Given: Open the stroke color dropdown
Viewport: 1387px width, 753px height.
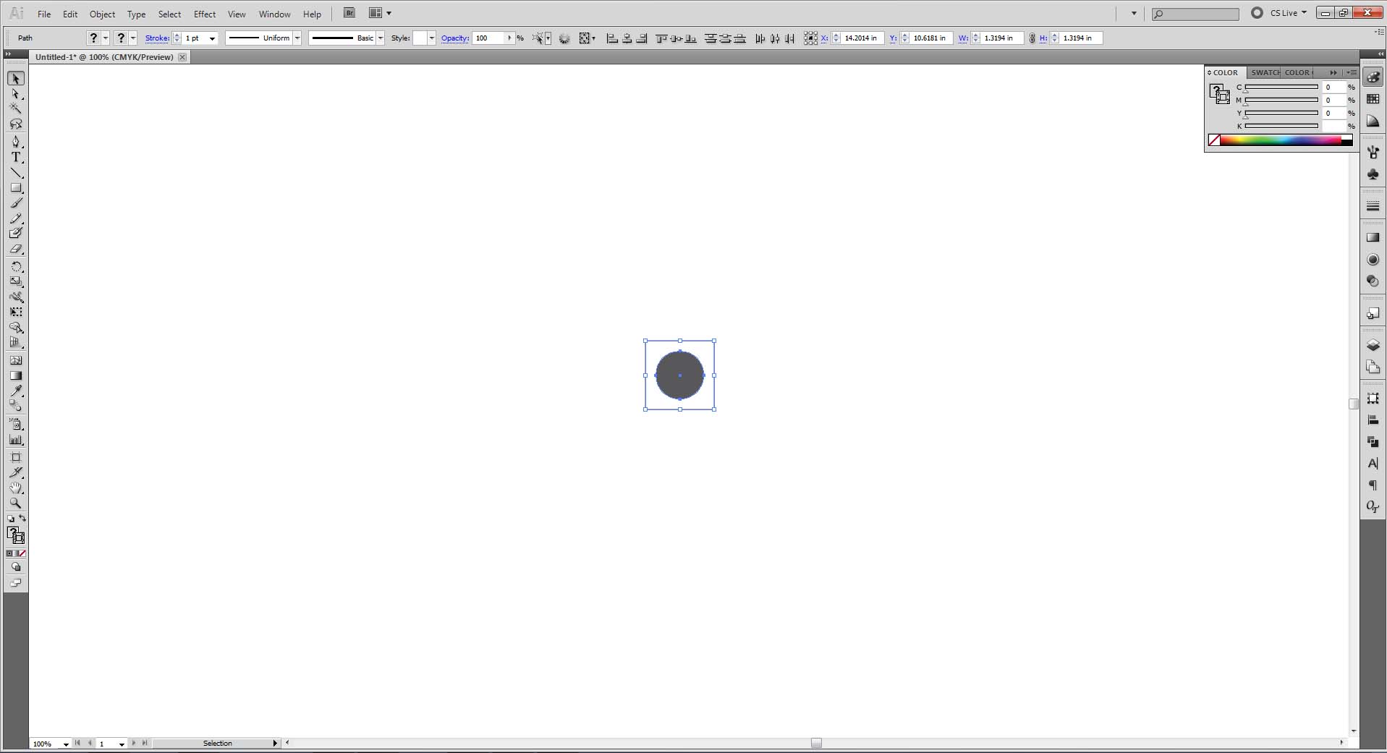Looking at the screenshot, I should tap(133, 38).
